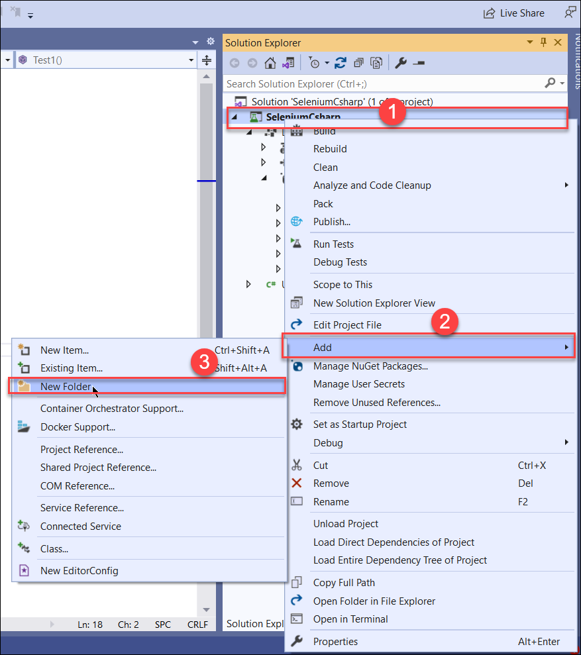Open Solution Explorer's wrench settings icon

tap(400, 62)
